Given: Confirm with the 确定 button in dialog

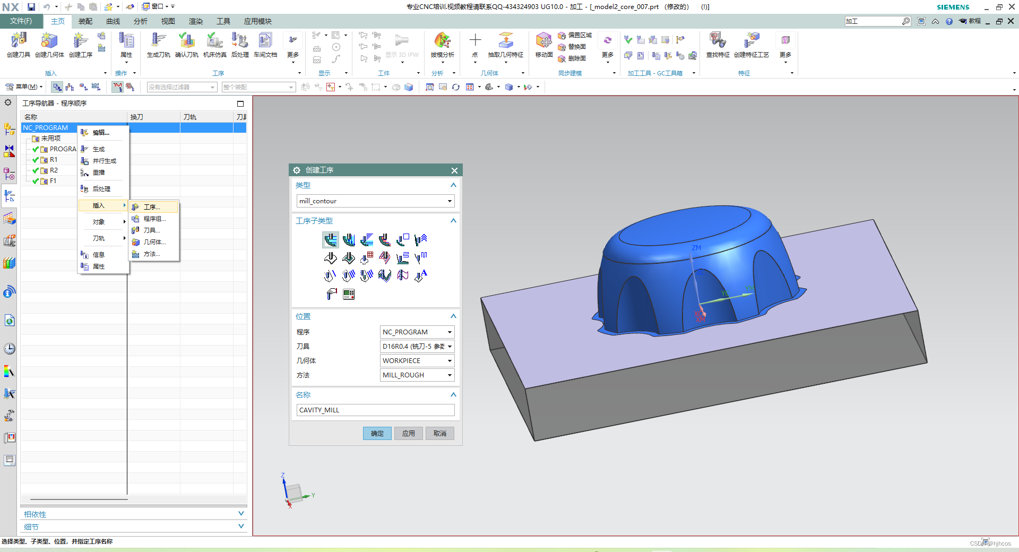Looking at the screenshot, I should (x=377, y=433).
